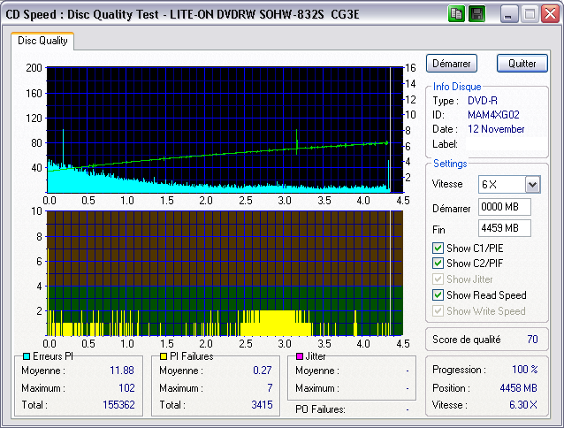Screen dimensions: 564x428
Task: Open the Vitesse 6X speed dropdown
Action: coord(533,185)
